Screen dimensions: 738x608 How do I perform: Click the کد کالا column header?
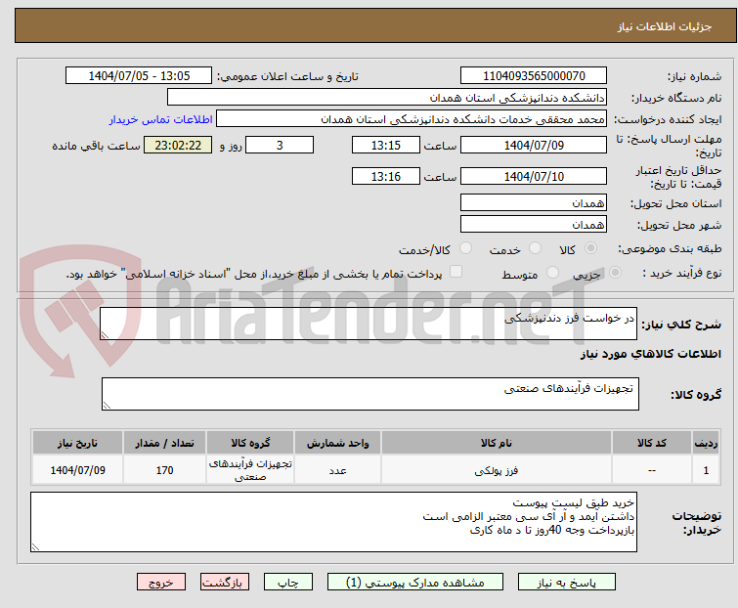652,443
